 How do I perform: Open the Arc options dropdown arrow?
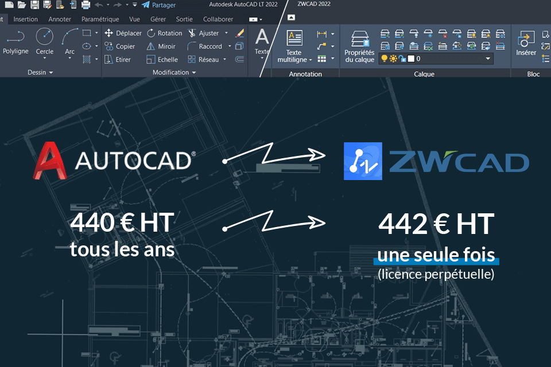click(69, 58)
